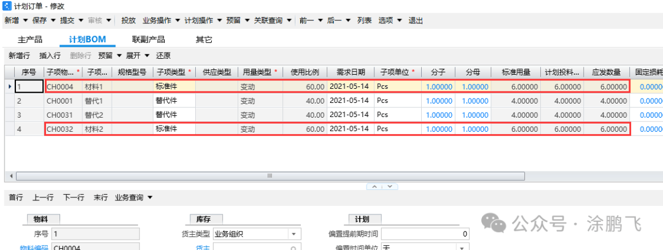Switch to the 主产品 tab
663x250 pixels.
(x=31, y=40)
